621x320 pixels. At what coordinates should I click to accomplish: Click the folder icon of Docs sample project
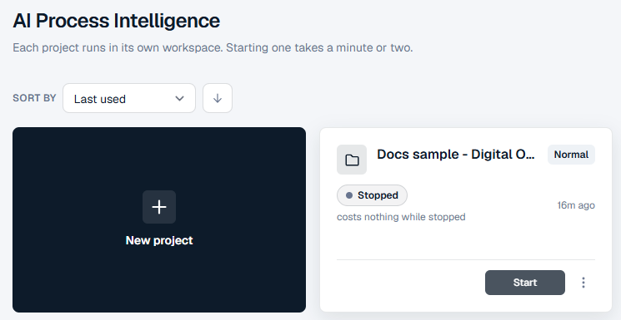coord(352,160)
